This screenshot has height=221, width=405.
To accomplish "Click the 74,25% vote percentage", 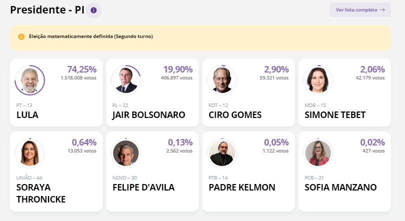I will click(82, 69).
